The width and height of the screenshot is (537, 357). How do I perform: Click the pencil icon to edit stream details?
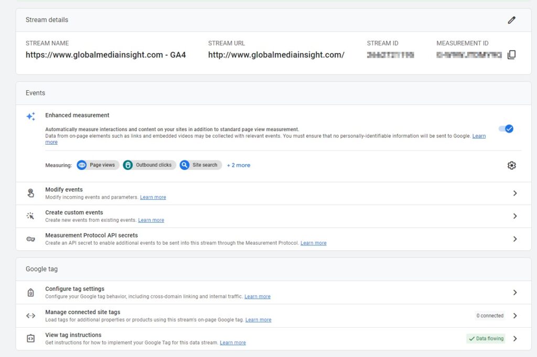(x=512, y=19)
